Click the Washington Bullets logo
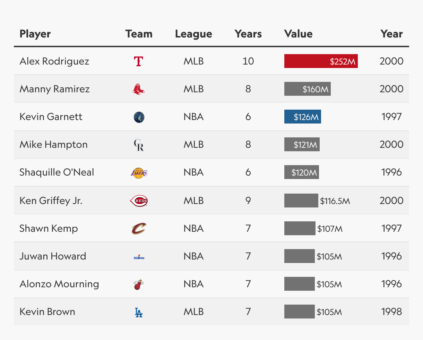The image size is (423, 340). (x=139, y=257)
